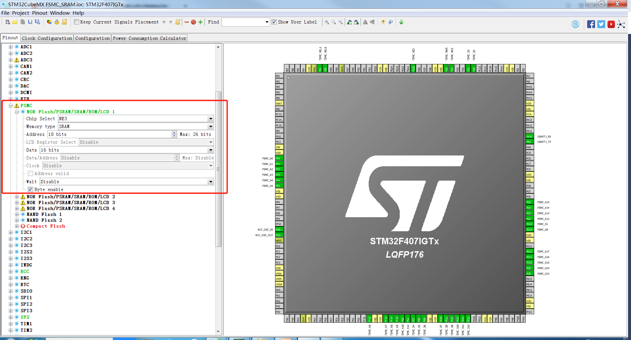Click the red minus collapse icon

186,22
